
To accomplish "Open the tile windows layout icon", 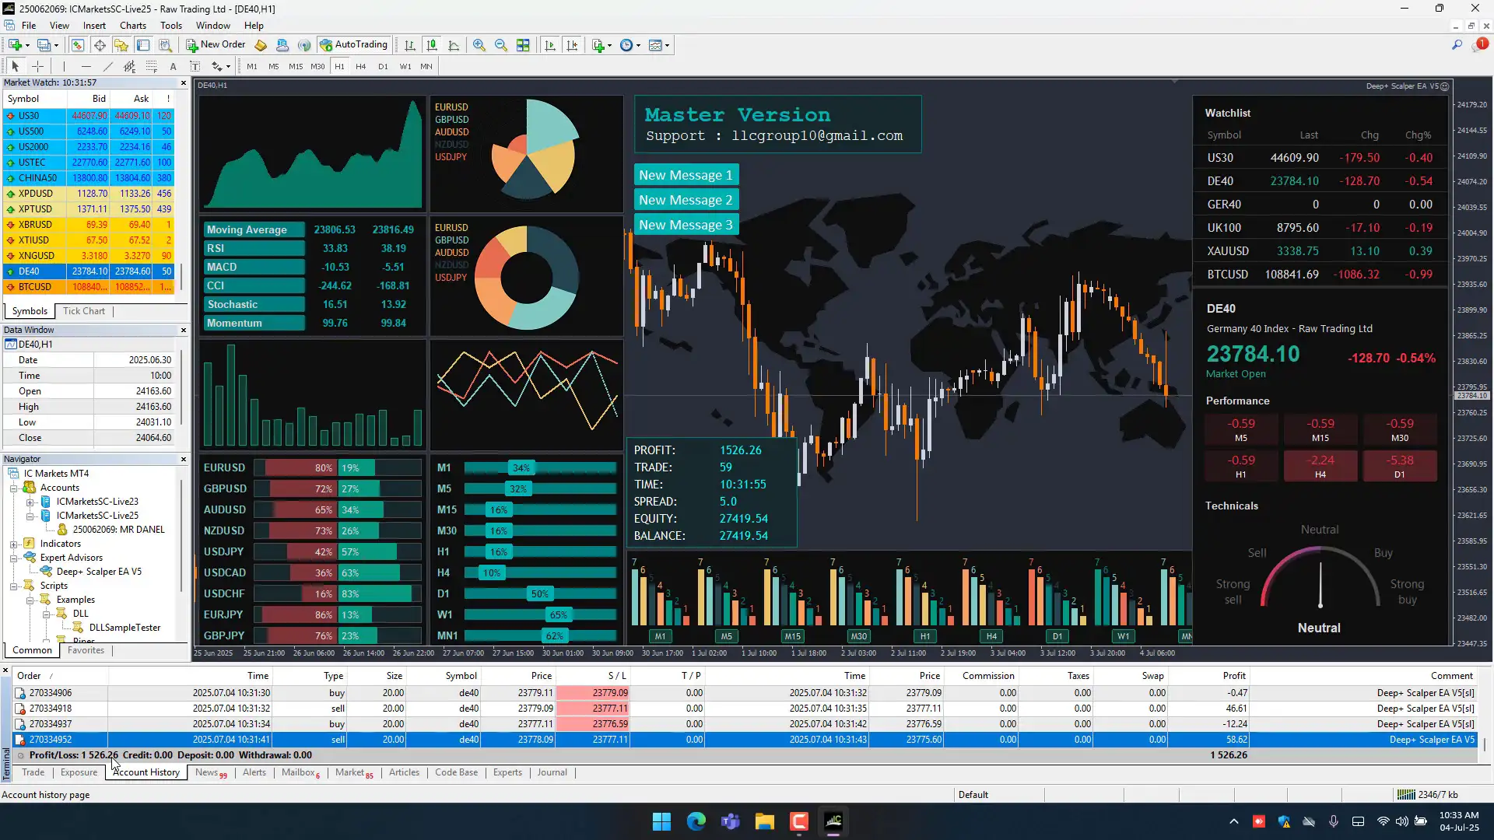I will coord(523,45).
